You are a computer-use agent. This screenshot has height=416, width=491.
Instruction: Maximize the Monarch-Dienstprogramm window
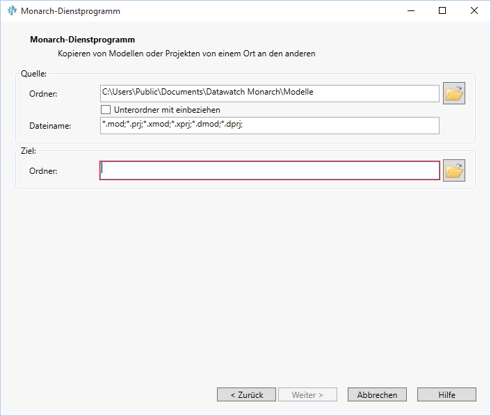(x=442, y=11)
